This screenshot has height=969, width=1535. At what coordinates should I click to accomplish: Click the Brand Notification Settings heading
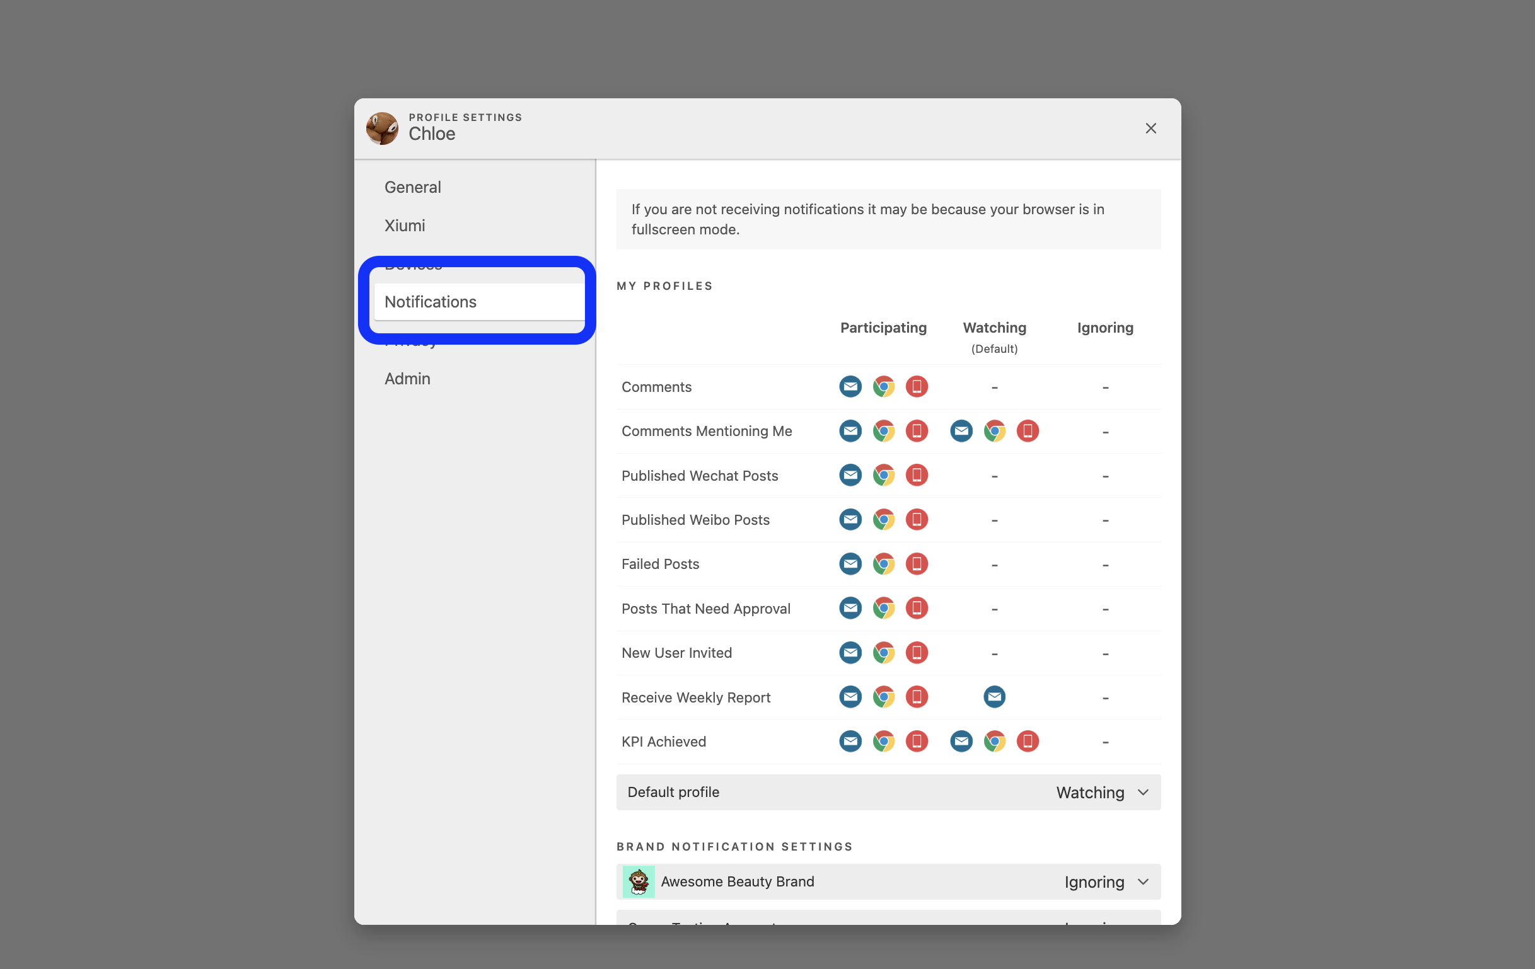pos(735,847)
